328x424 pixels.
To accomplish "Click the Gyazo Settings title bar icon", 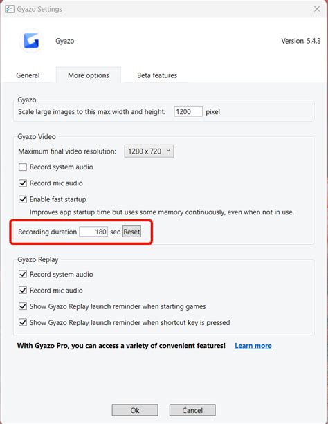I will point(10,9).
